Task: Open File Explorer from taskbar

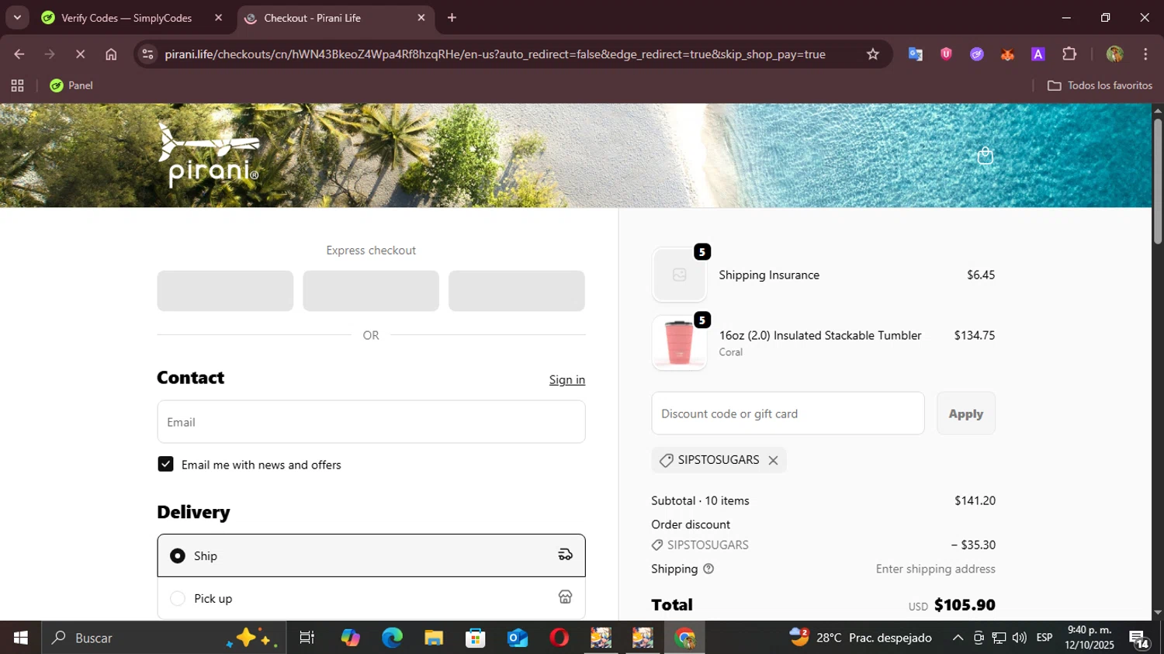Action: tap(434, 638)
